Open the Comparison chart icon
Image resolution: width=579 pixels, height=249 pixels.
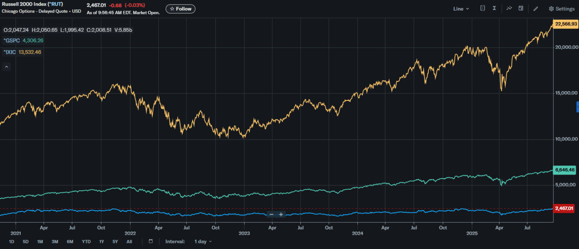(509, 8)
